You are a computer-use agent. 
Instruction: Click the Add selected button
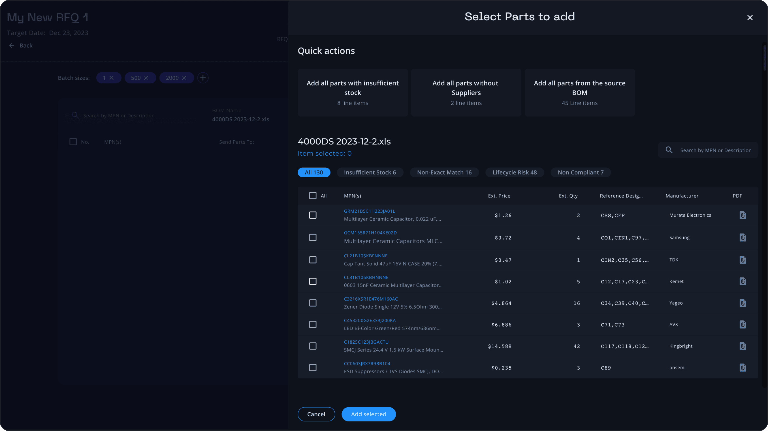tap(368, 414)
